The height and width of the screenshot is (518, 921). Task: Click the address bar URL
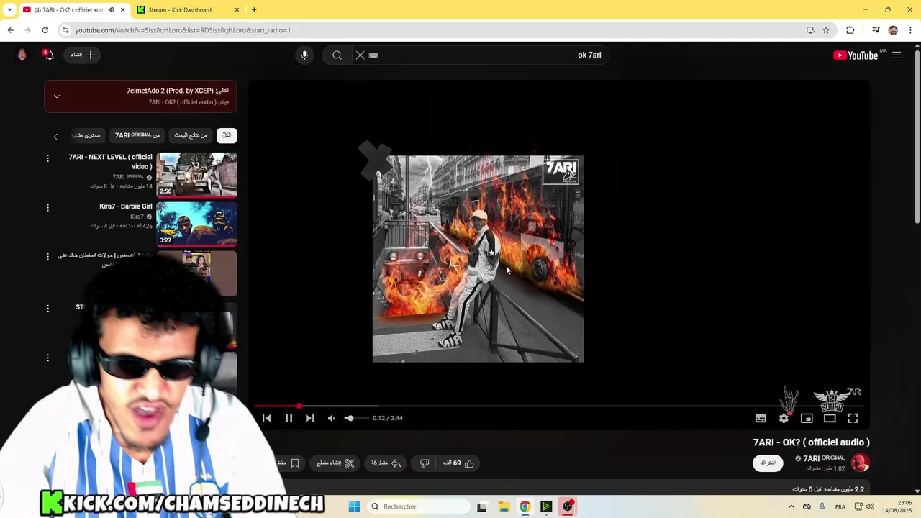click(x=183, y=30)
